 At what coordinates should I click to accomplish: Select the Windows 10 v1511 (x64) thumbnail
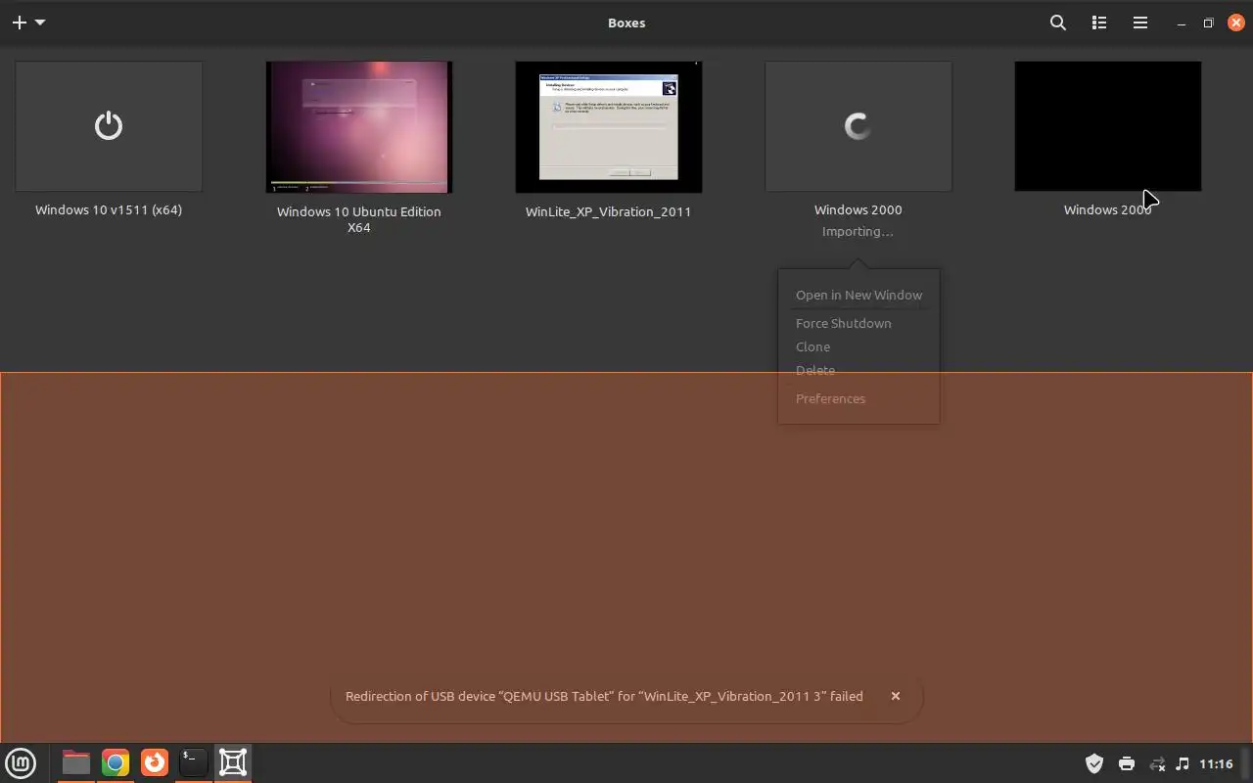[x=109, y=126]
